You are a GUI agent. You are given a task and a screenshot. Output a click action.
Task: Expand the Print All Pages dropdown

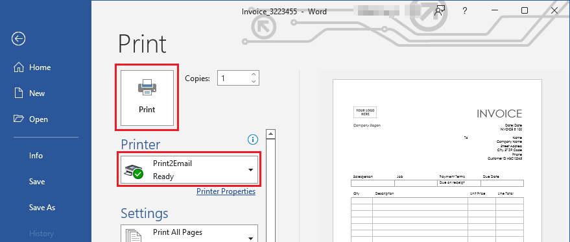click(189, 234)
